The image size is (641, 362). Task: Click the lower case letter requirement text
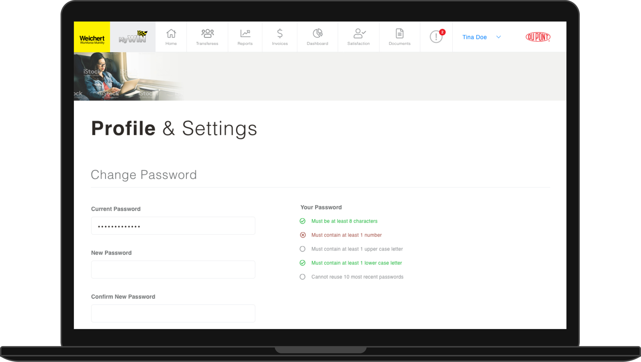[x=356, y=263]
